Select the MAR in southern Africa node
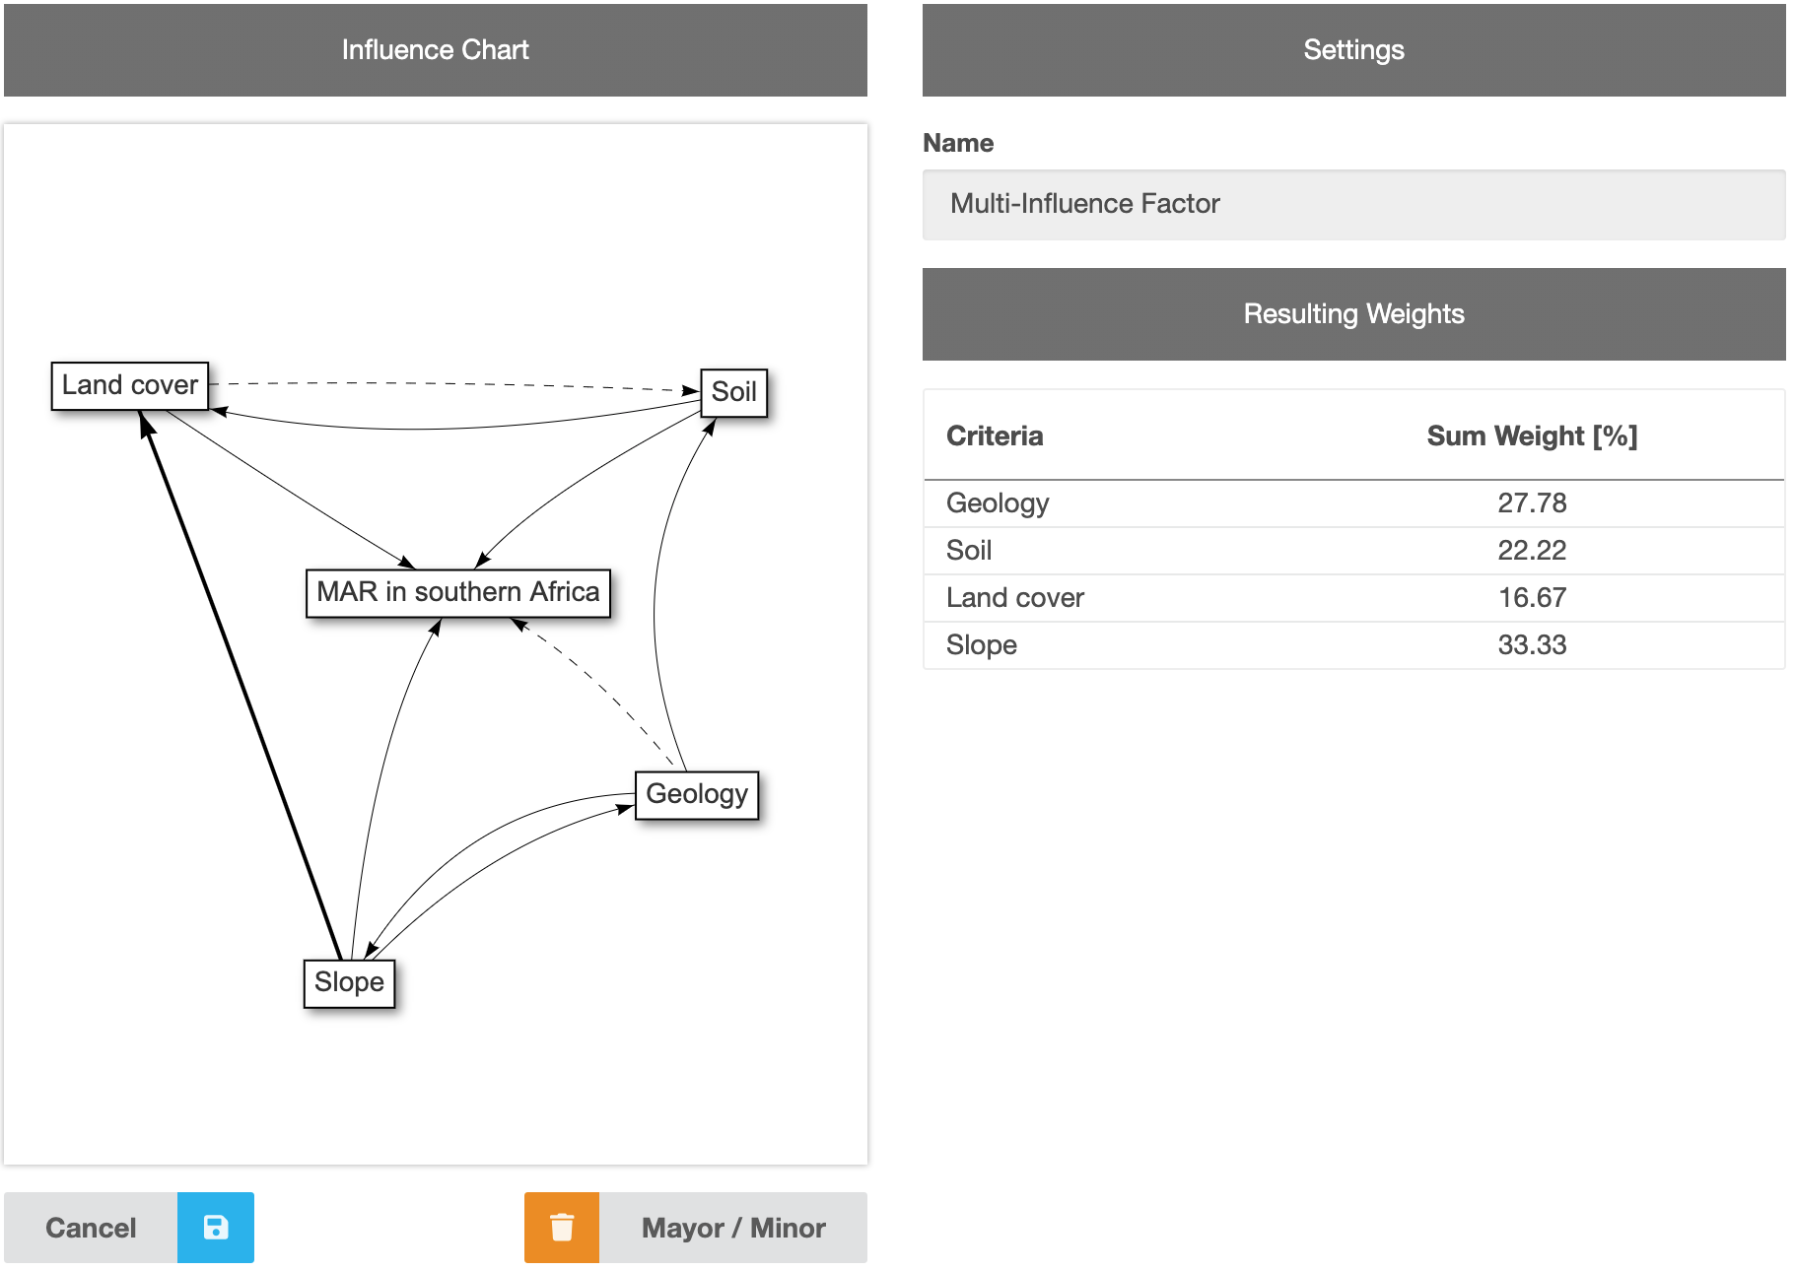The height and width of the screenshot is (1271, 1794). click(x=457, y=591)
